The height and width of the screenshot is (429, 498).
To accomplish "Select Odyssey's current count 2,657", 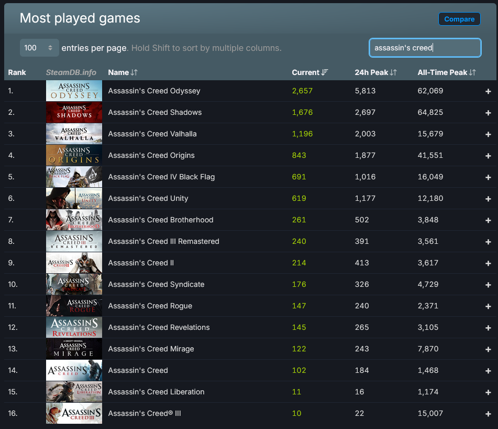I will point(302,91).
